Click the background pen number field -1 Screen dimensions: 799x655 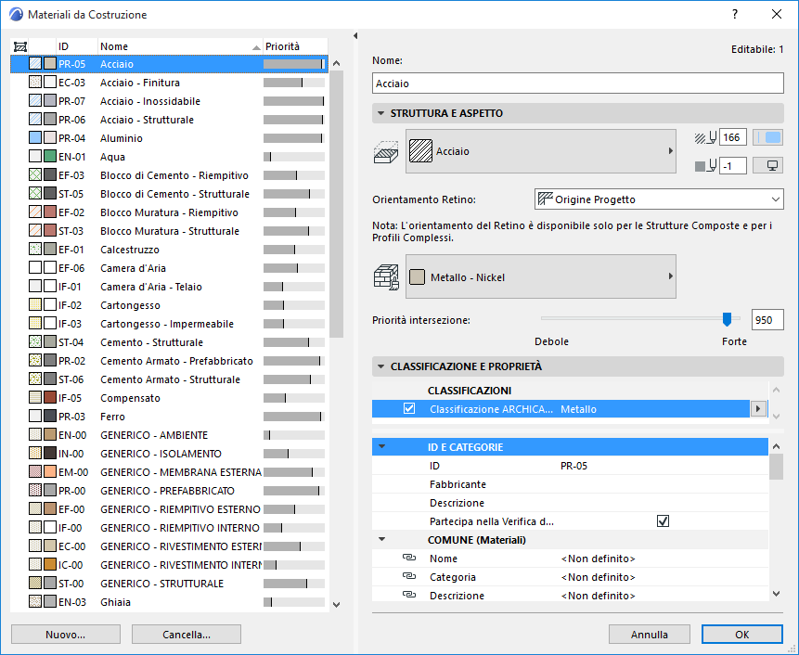pyautogui.click(x=733, y=165)
